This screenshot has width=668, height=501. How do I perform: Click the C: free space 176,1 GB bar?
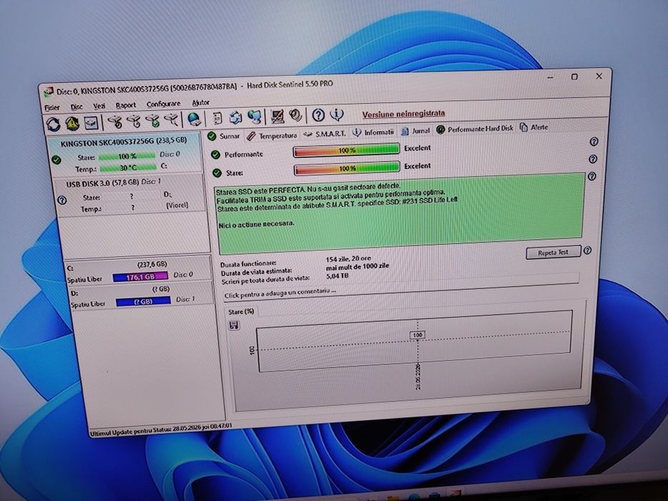coord(140,277)
